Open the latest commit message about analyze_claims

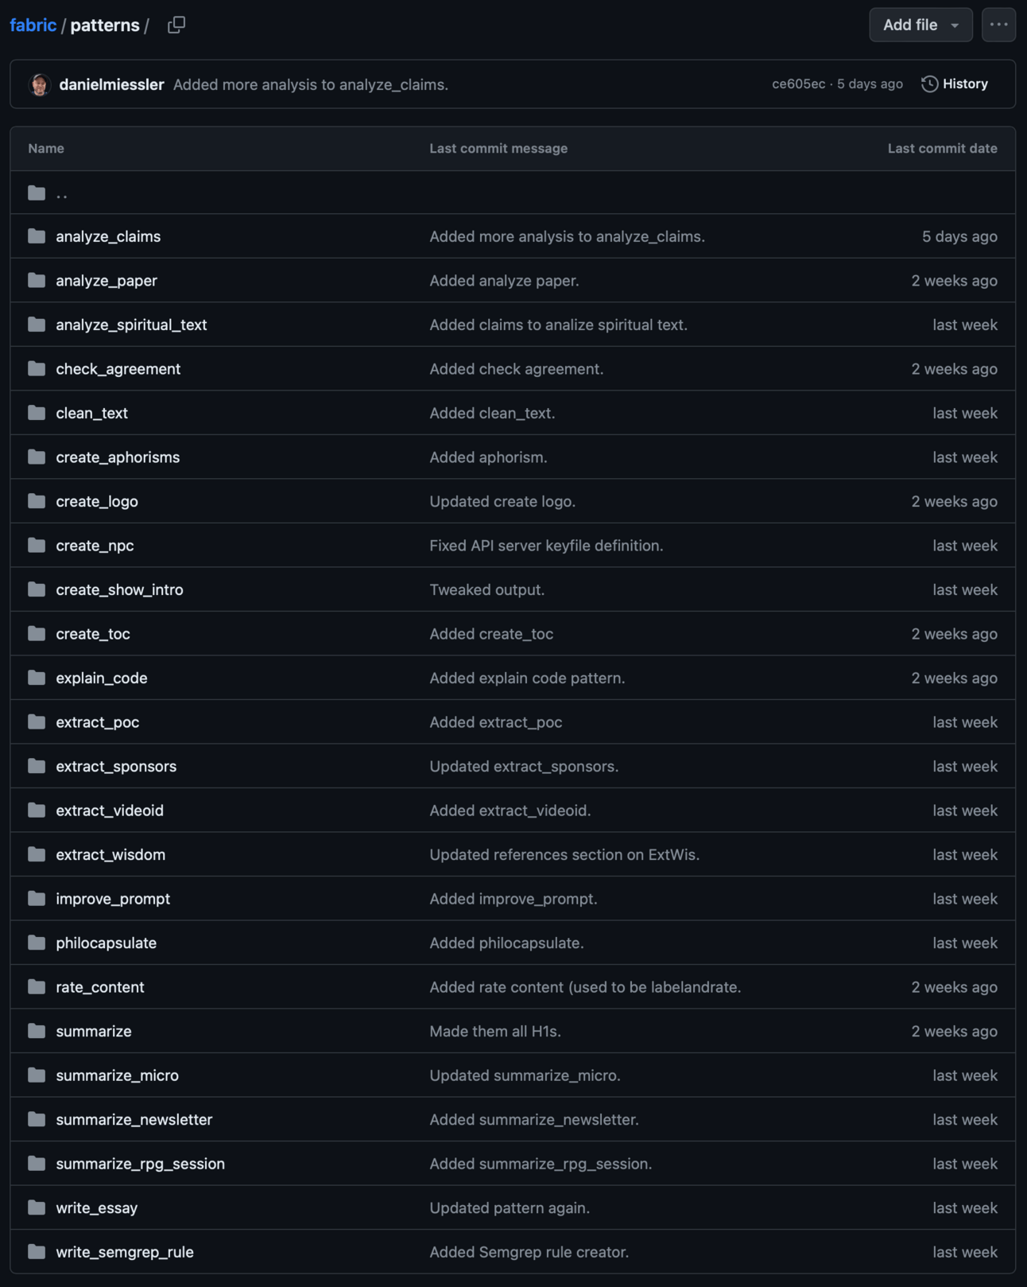tap(311, 84)
